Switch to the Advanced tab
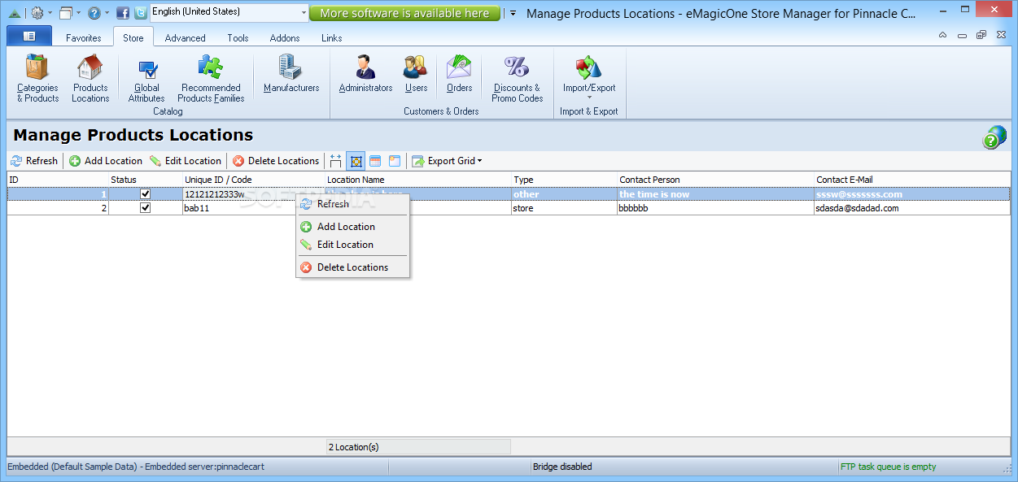1018x482 pixels. (x=186, y=38)
